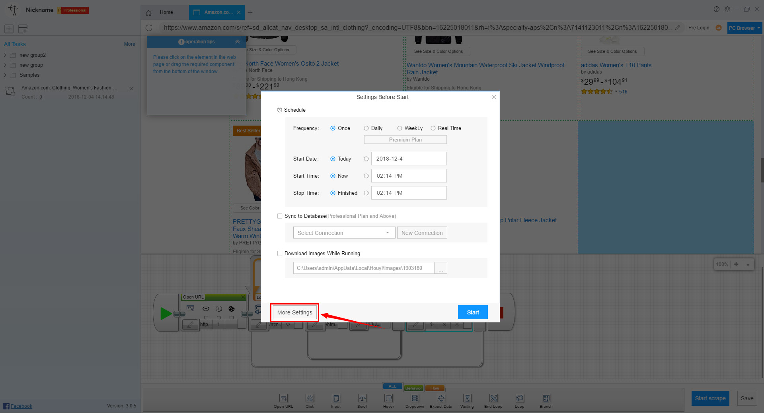Show Flow components tab
Viewport: 764px width, 413px height.
pyautogui.click(x=435, y=388)
